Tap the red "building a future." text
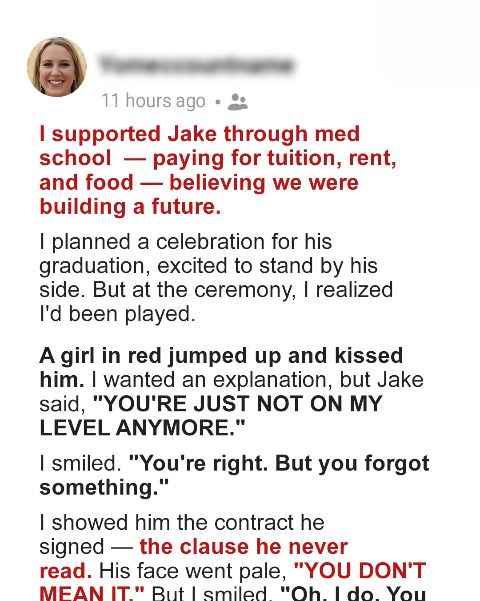480x601 pixels. coord(130,207)
